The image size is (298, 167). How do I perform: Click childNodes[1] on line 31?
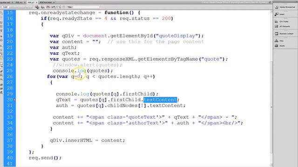(127, 106)
